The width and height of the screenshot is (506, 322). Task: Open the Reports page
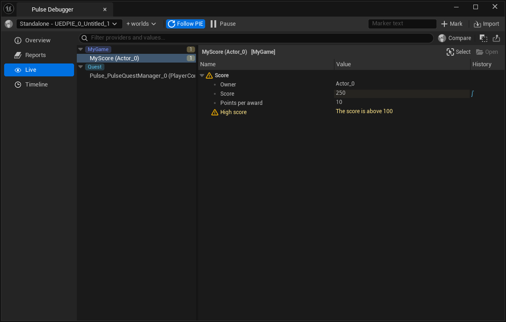point(39,55)
